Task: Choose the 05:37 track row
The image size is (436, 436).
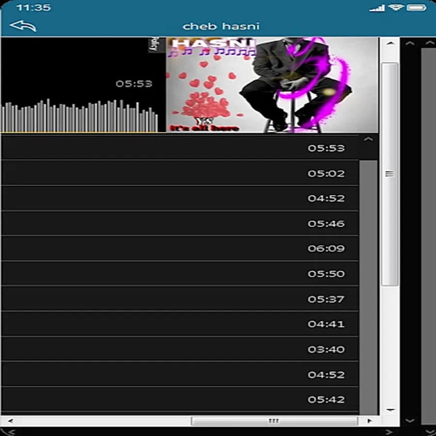Action: pos(180,299)
